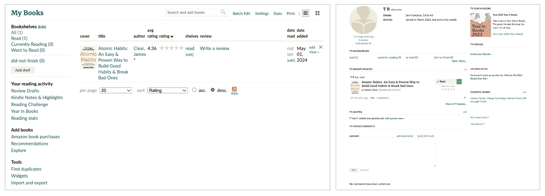
Task: Open Currently Reading (0) shelf
Action: [32, 44]
